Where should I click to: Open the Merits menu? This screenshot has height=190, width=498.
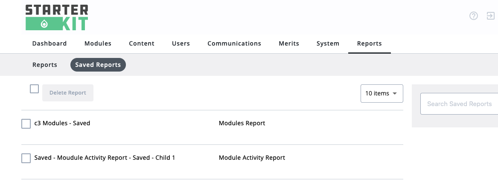[x=289, y=43]
